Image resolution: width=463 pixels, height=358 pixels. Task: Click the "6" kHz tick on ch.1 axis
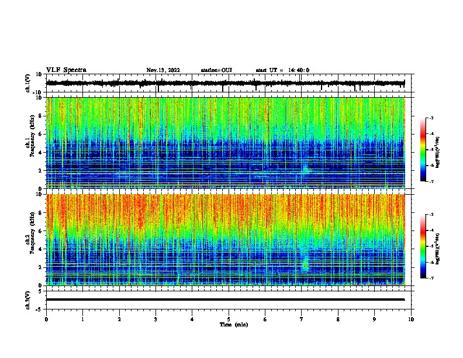[40, 134]
